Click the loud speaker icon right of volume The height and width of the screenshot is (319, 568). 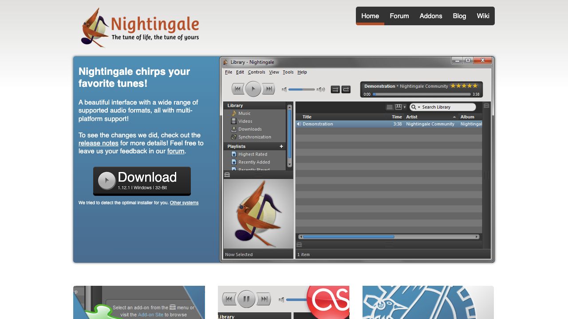coord(320,89)
